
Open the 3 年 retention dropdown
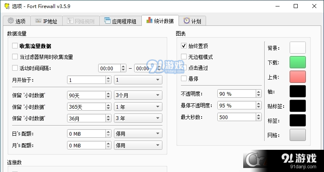(138, 118)
